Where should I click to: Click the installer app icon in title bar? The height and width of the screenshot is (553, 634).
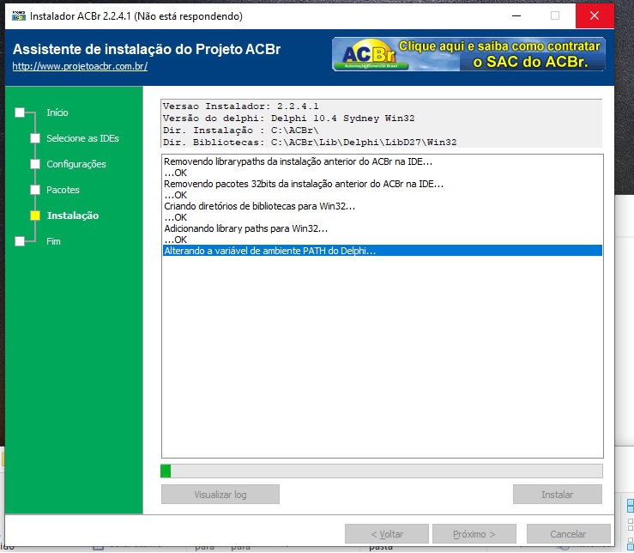pos(19,15)
